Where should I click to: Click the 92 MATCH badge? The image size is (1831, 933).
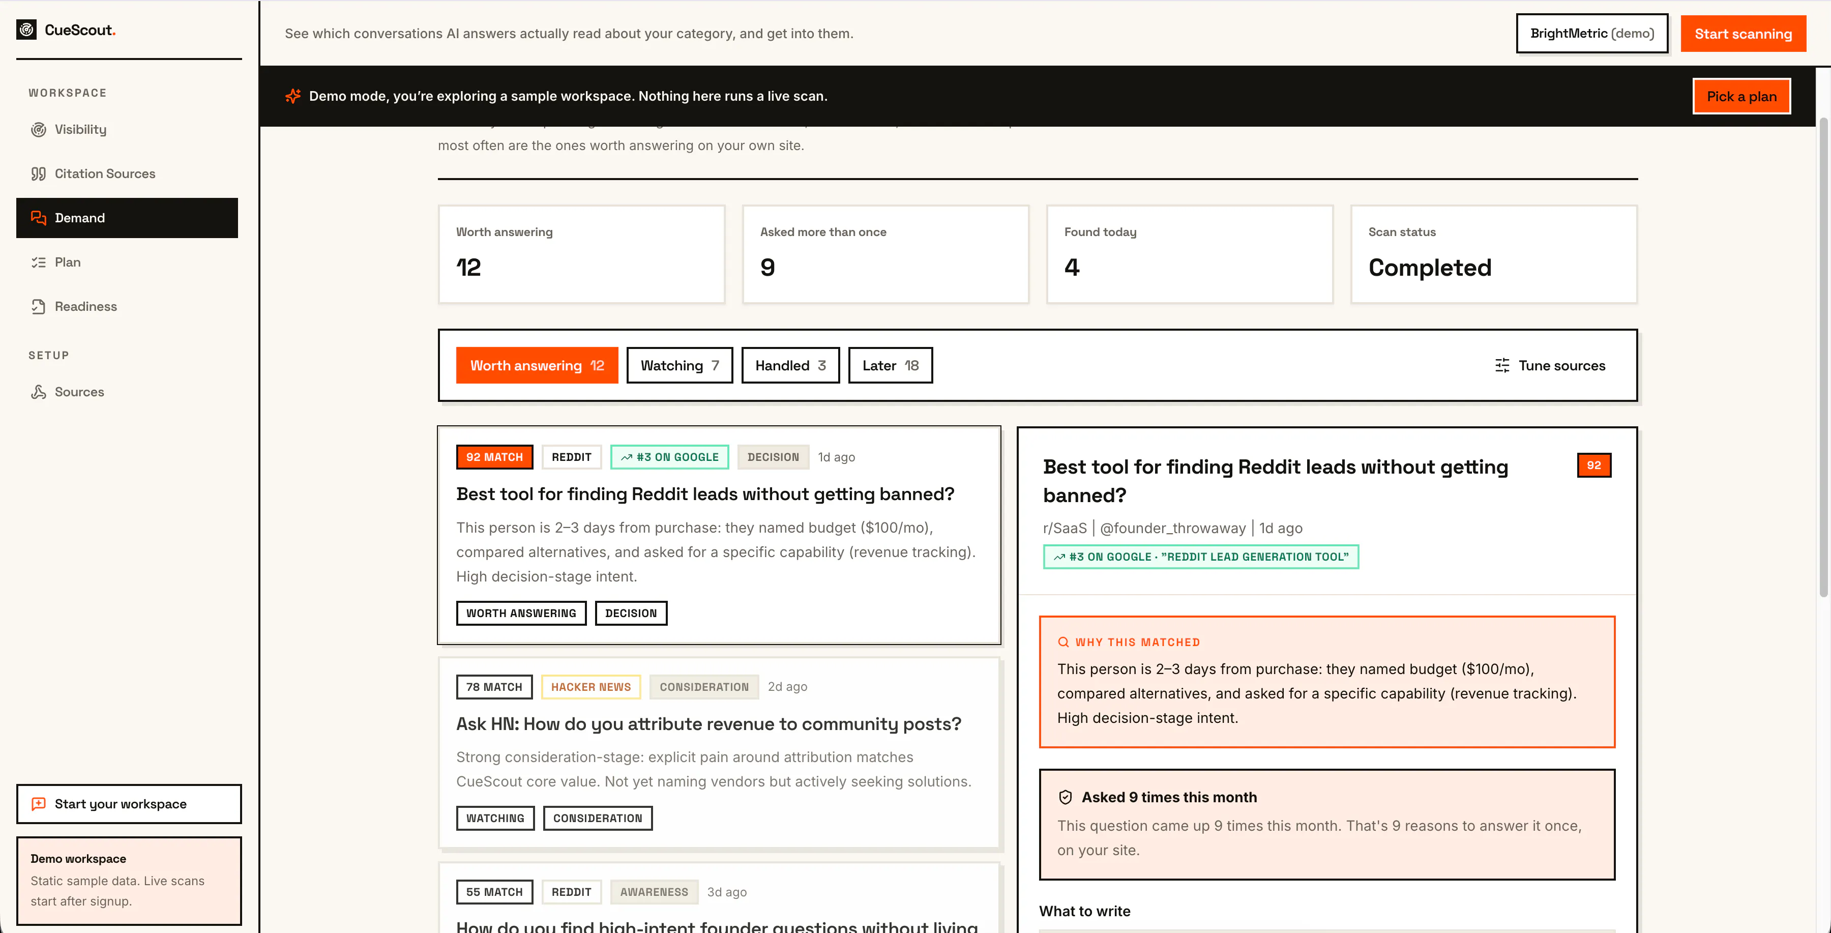(x=495, y=457)
